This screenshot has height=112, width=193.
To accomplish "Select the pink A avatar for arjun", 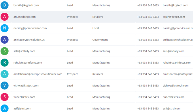I will (x=5, y=17).
